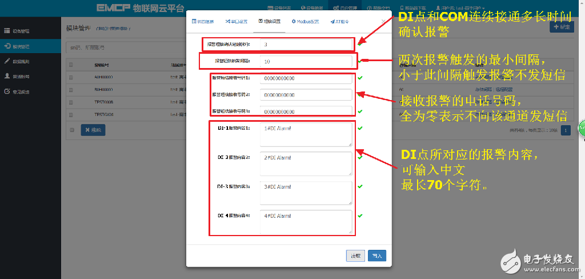This screenshot has height=279, width=585.
Task: Check the box for row TEST0008
Action: (x=71, y=102)
